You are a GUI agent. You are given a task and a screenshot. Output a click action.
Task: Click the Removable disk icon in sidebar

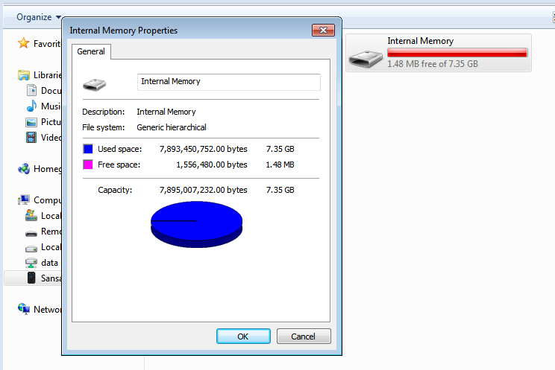[31, 233]
